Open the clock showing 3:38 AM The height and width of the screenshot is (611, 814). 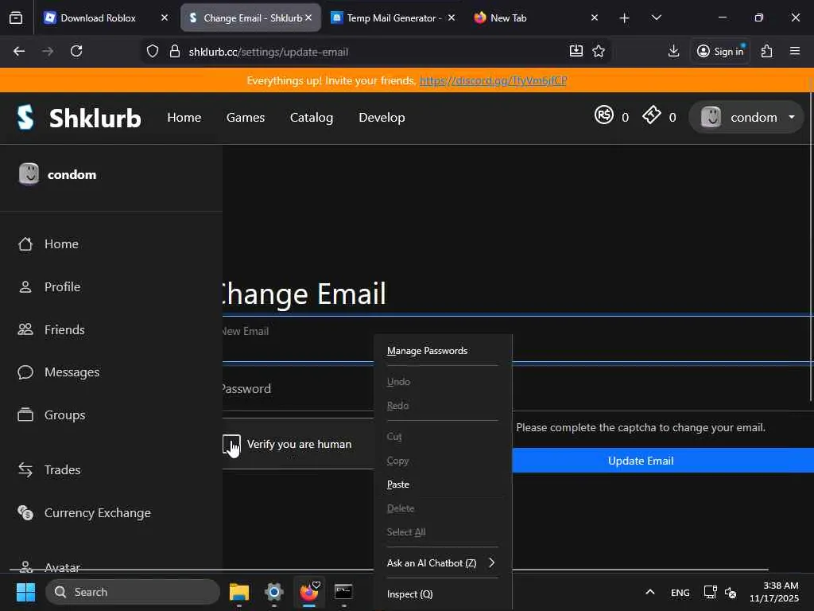(774, 592)
